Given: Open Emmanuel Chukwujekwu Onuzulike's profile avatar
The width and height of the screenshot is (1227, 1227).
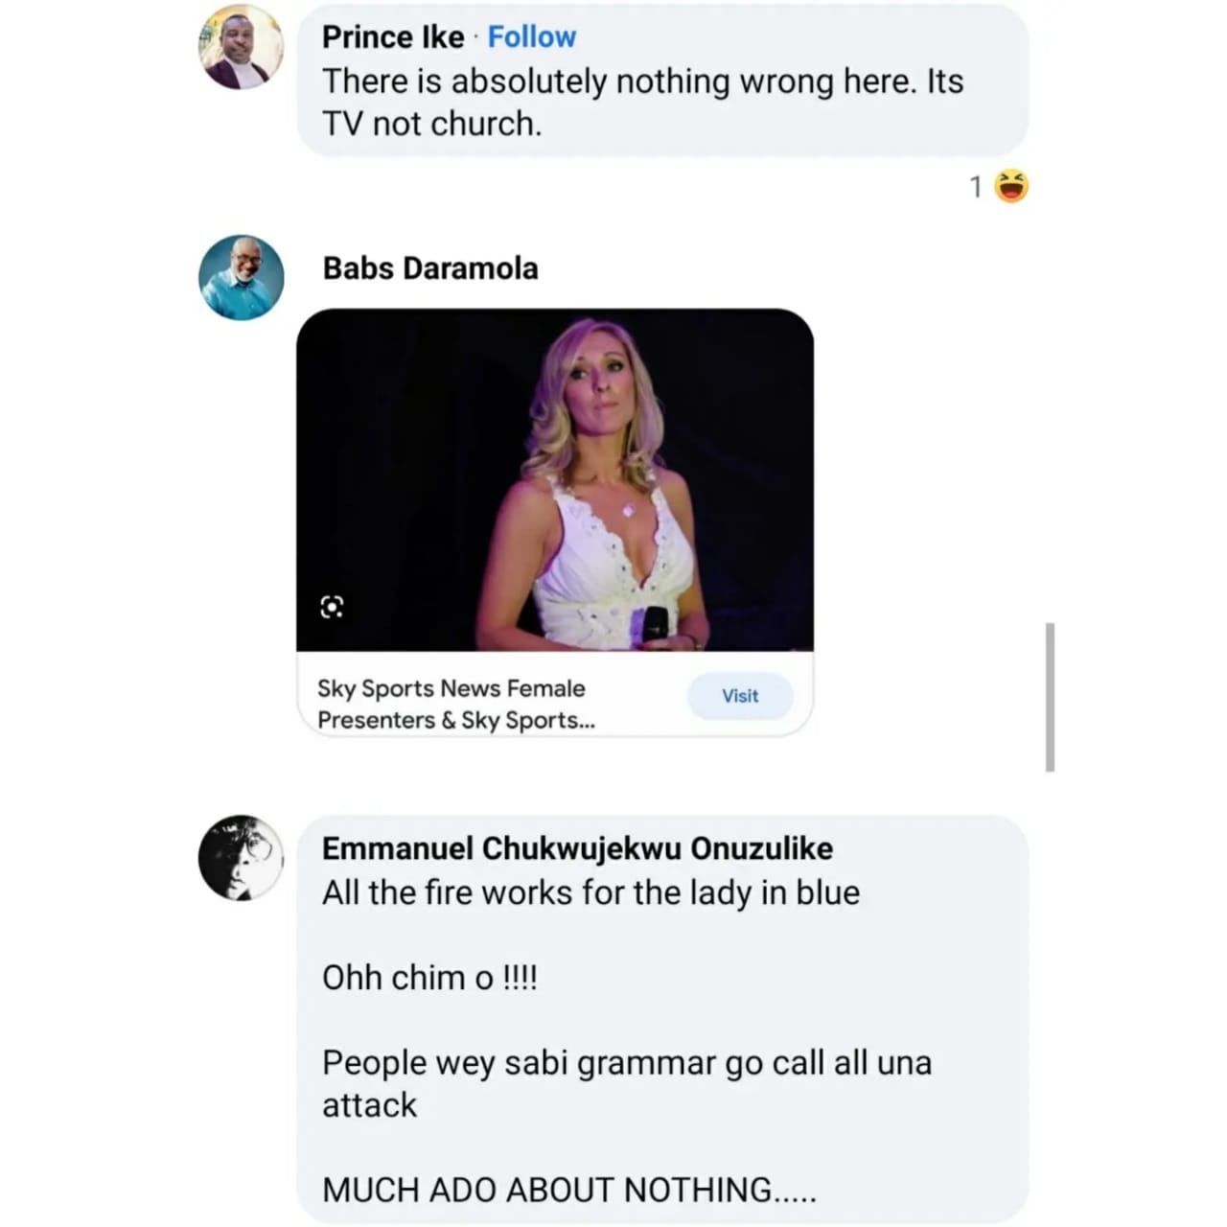Looking at the screenshot, I should click(241, 858).
